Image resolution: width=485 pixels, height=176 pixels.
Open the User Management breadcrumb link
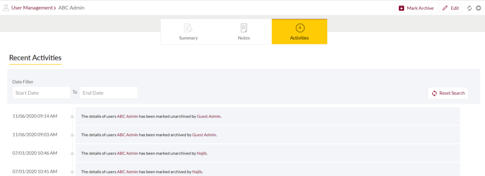click(32, 8)
